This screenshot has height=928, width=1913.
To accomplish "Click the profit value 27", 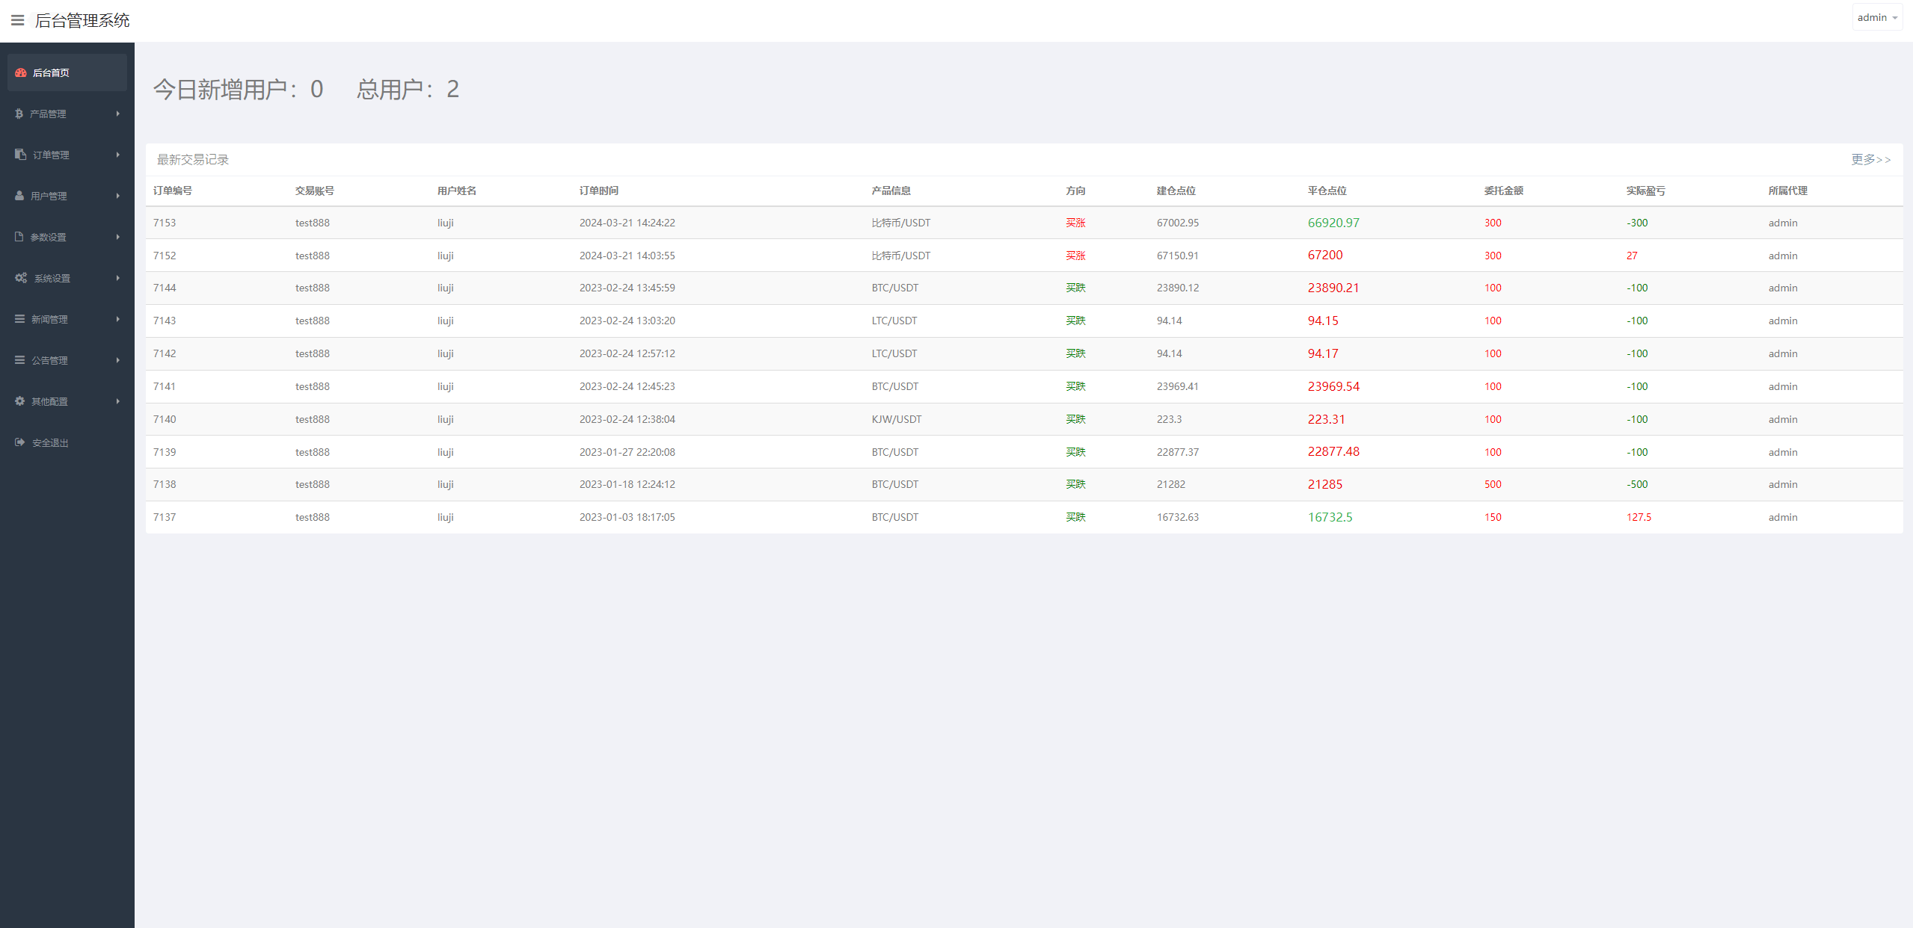I will pyautogui.click(x=1632, y=256).
